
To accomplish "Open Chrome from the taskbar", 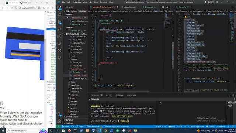I will pos(105,130).
